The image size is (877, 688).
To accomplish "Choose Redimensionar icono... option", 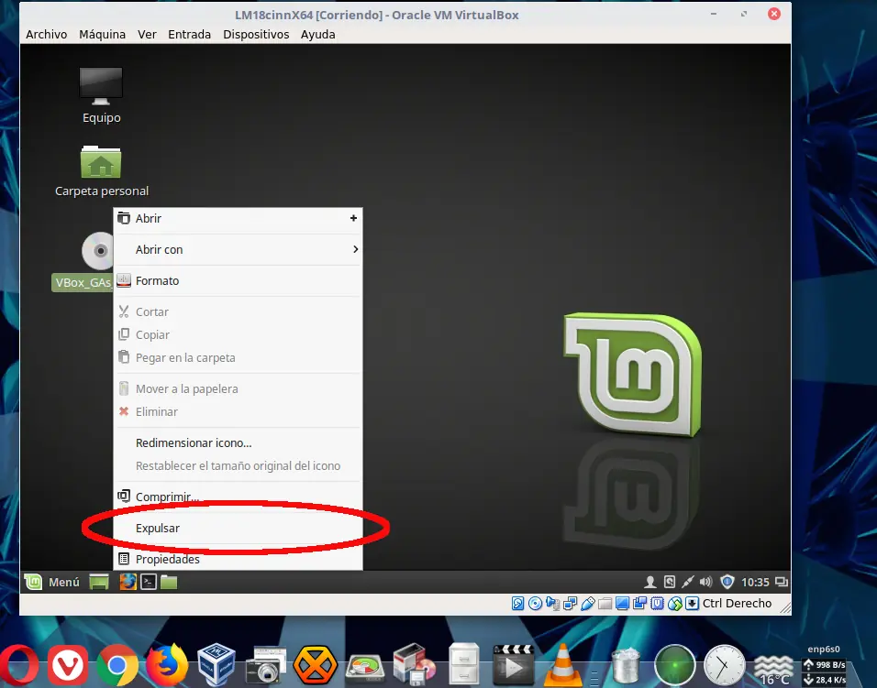I will 238,442.
